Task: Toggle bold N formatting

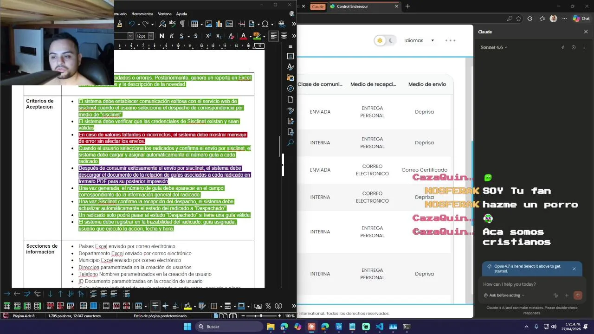Action: click(161, 36)
